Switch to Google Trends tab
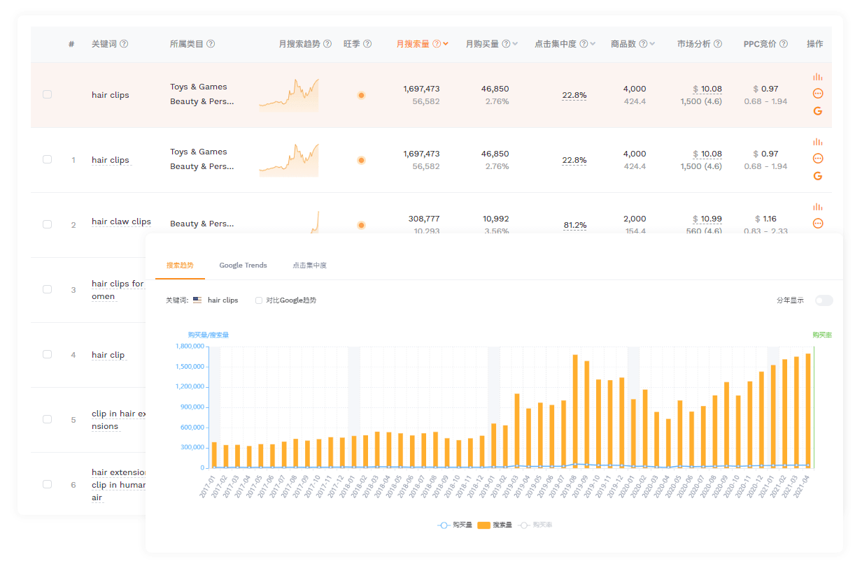 pyautogui.click(x=243, y=265)
